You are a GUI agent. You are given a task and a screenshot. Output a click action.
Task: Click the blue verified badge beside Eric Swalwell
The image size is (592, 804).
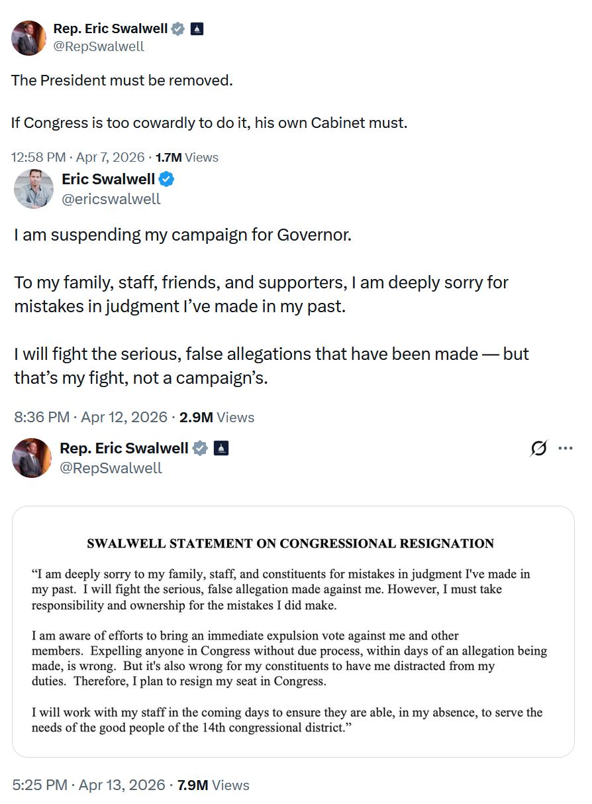(168, 179)
